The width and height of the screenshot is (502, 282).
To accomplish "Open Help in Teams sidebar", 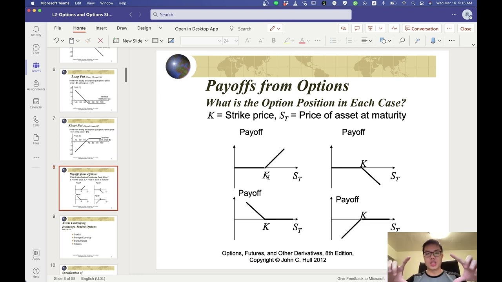I will pos(36,273).
